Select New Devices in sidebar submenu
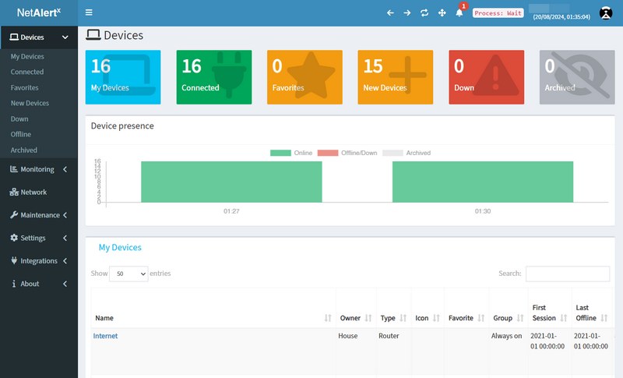Viewport: 623px width, 378px height. (x=30, y=103)
